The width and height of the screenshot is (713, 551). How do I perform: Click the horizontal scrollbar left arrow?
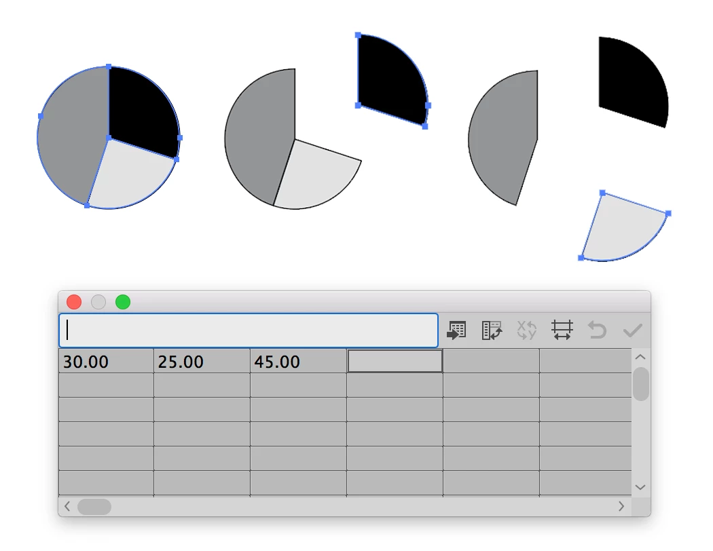(x=67, y=506)
